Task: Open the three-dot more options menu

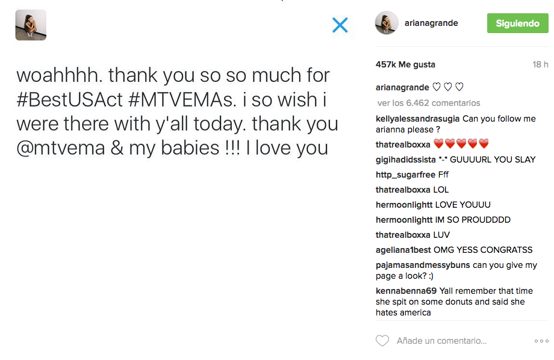Action: pos(541,341)
